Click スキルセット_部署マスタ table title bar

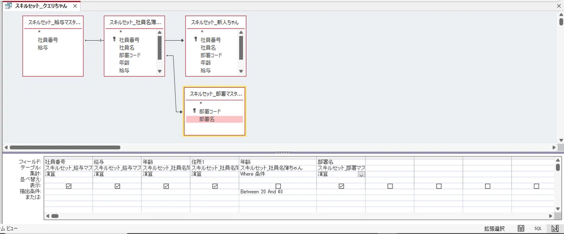point(215,94)
